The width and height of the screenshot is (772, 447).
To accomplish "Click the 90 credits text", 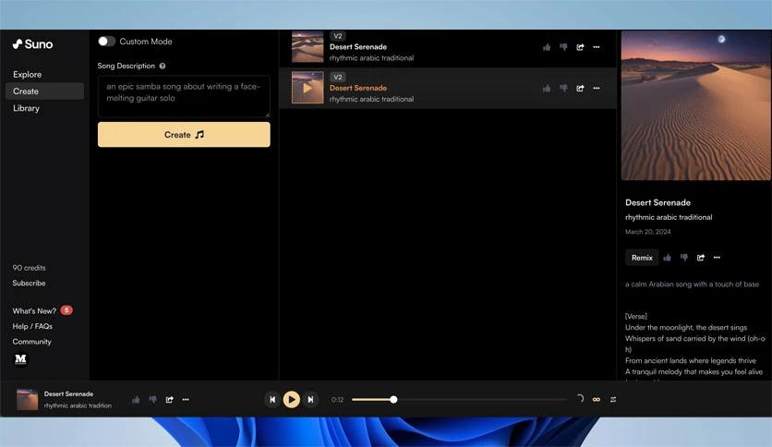I will click(29, 268).
